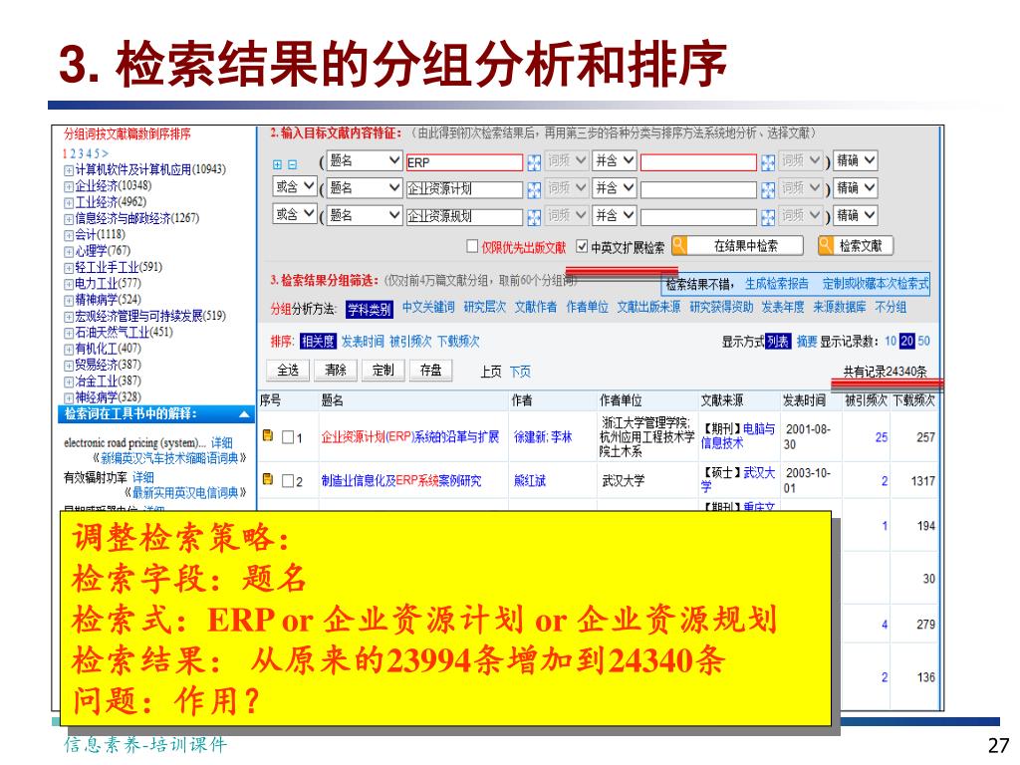Open result titled 企业资源计划(ERP)系统的沿革与扩展
The width and height of the screenshot is (1020, 765).
409,437
